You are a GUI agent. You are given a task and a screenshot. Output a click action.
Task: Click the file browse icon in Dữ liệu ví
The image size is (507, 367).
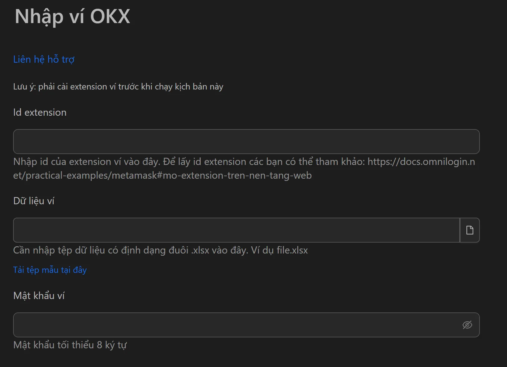pos(470,230)
